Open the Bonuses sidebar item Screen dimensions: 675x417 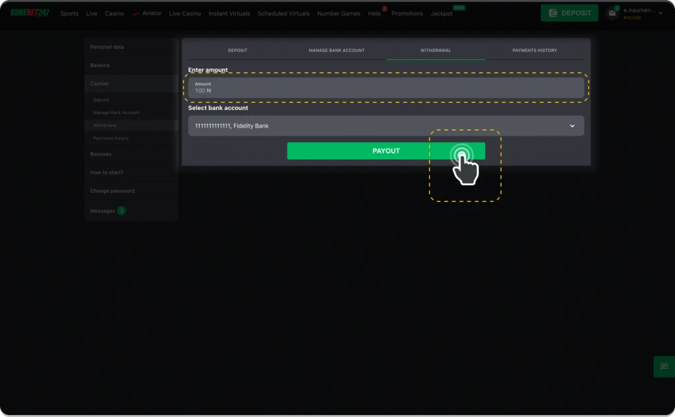point(101,154)
